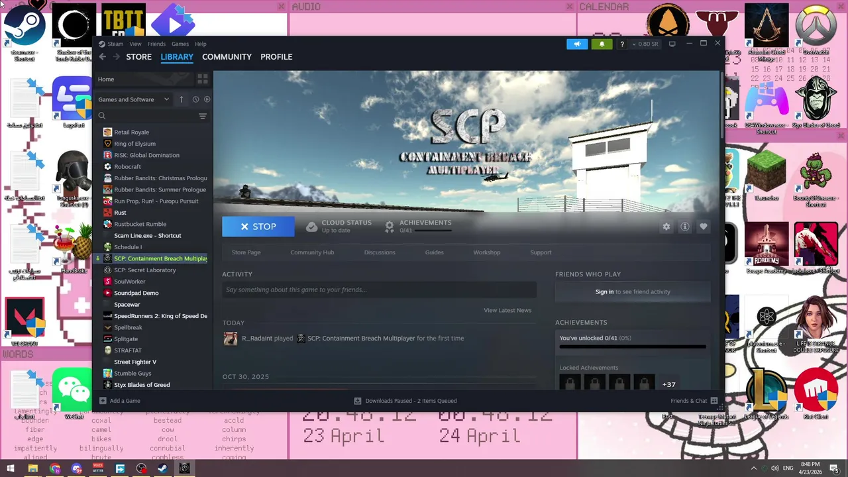The width and height of the screenshot is (848, 477).
Task: Open Riot Client desktop shortcut
Action: (x=816, y=394)
